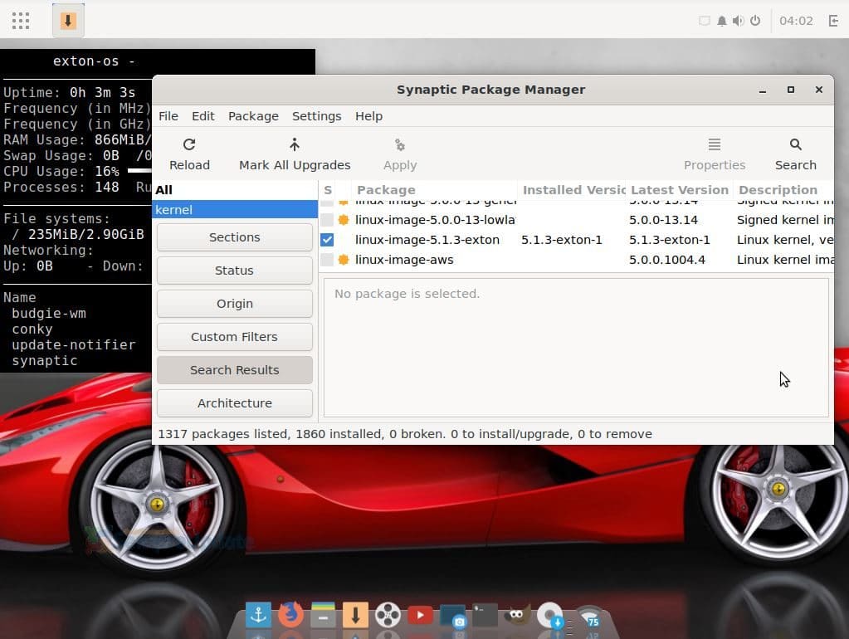Click the star icon next to linux-image-5.0.0-13-lowlatency
849x639 pixels.
tap(344, 220)
